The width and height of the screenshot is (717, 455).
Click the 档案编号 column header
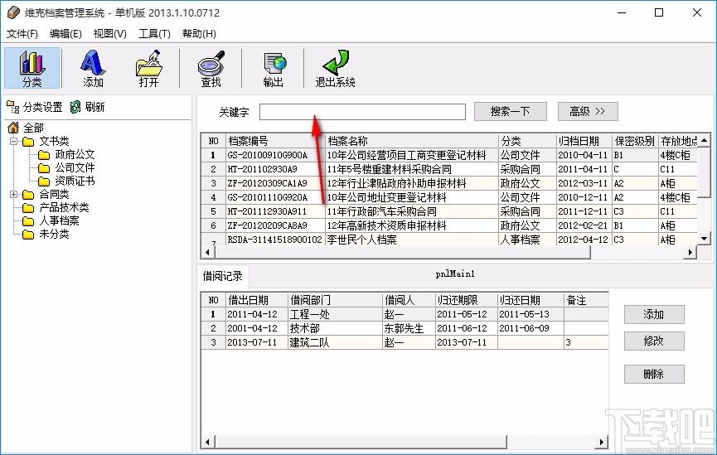(x=275, y=141)
